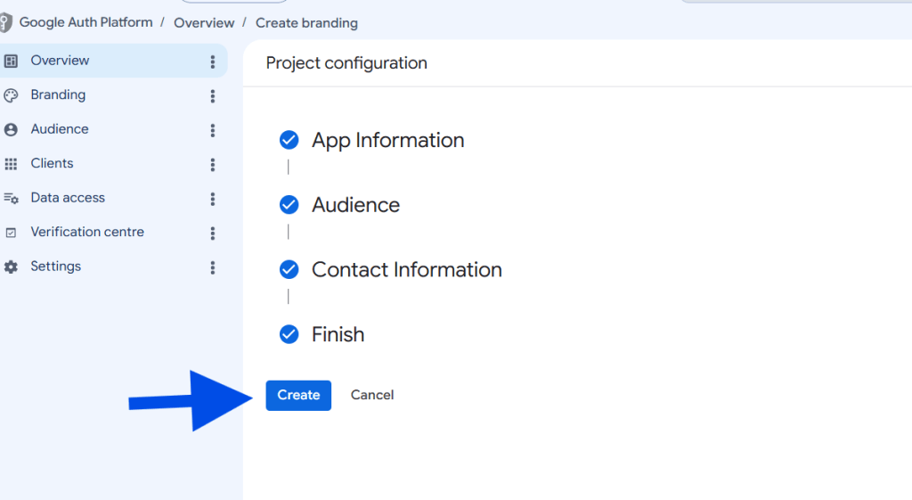912x500 pixels.
Task: Open Settings in the sidebar
Action: (x=56, y=266)
